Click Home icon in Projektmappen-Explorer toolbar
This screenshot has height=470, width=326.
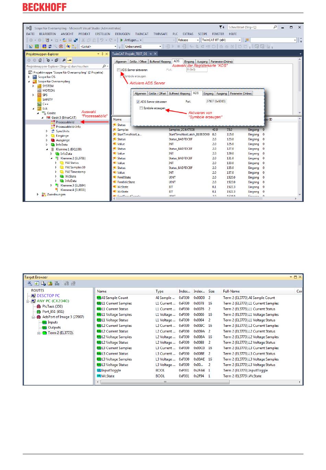[40, 60]
